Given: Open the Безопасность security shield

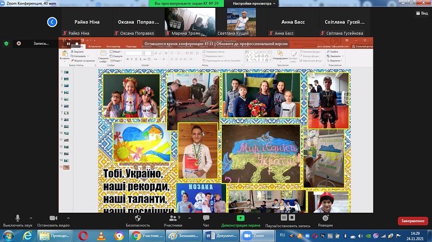Looking at the screenshot, I should pyautogui.click(x=138, y=221).
